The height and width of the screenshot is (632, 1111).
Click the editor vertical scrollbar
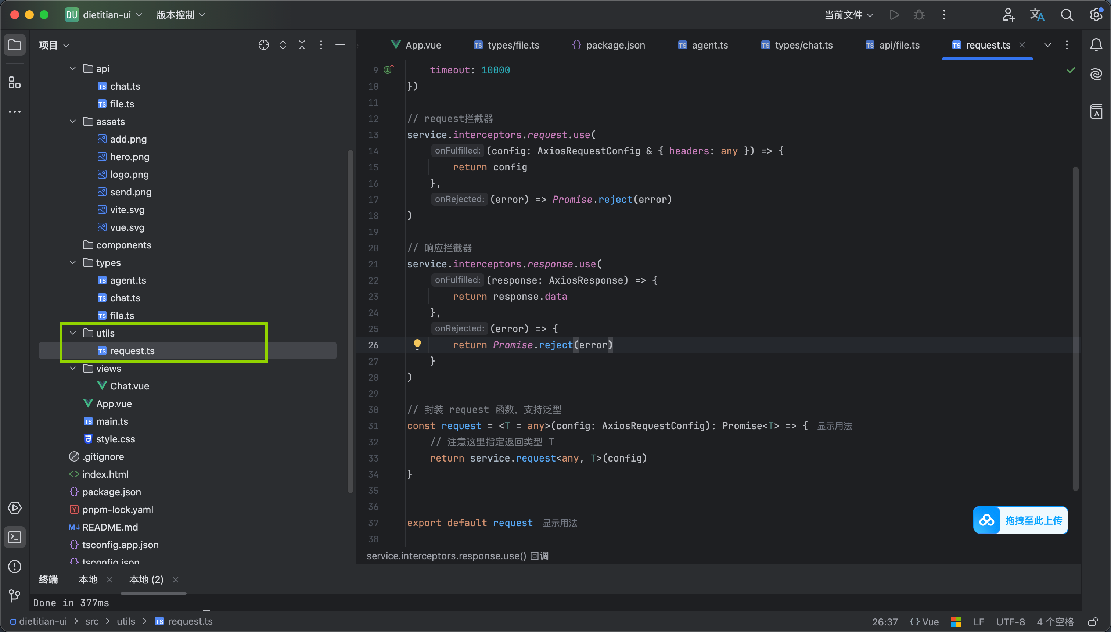pyautogui.click(x=1075, y=328)
